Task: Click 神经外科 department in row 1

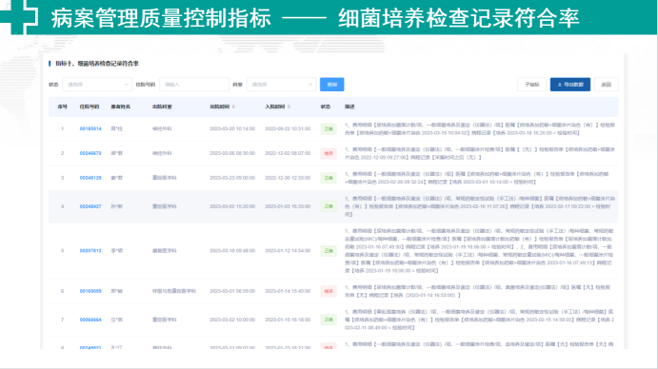Action: 162,128
